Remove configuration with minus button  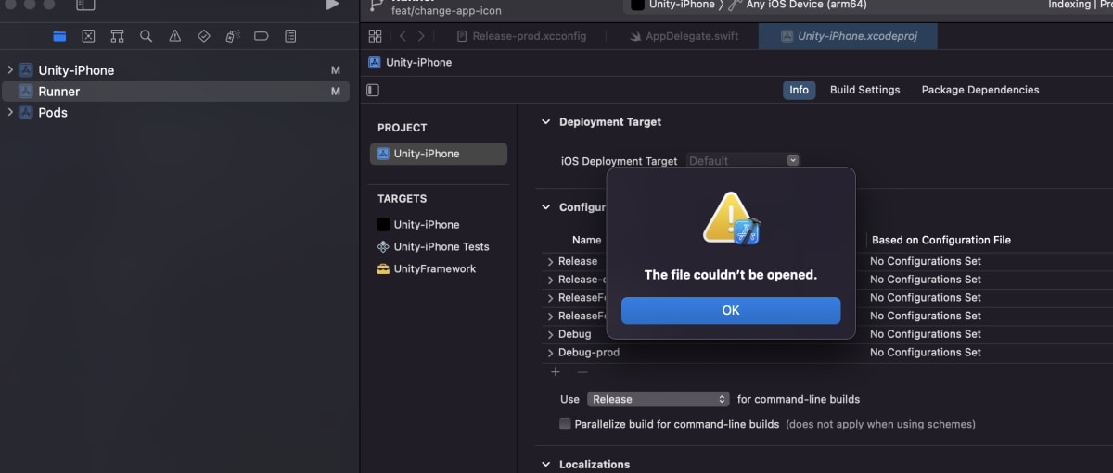[582, 372]
